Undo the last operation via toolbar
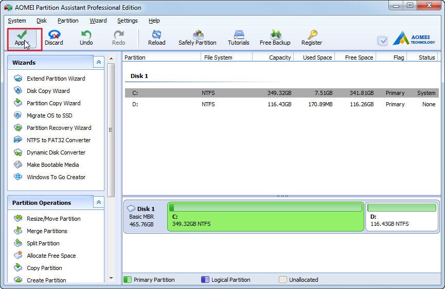 pyautogui.click(x=86, y=38)
